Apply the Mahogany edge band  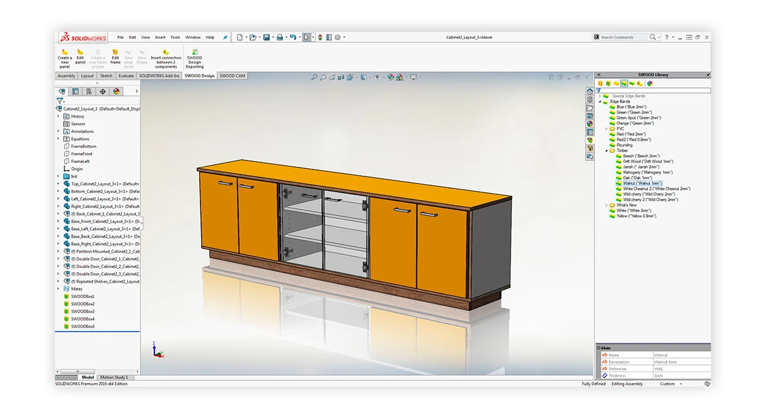638,172
